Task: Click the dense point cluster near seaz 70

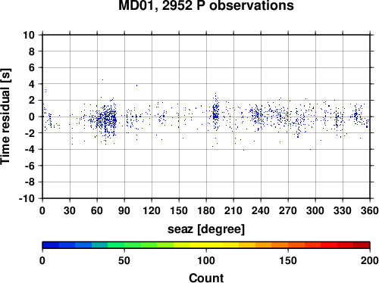Action: point(107,119)
